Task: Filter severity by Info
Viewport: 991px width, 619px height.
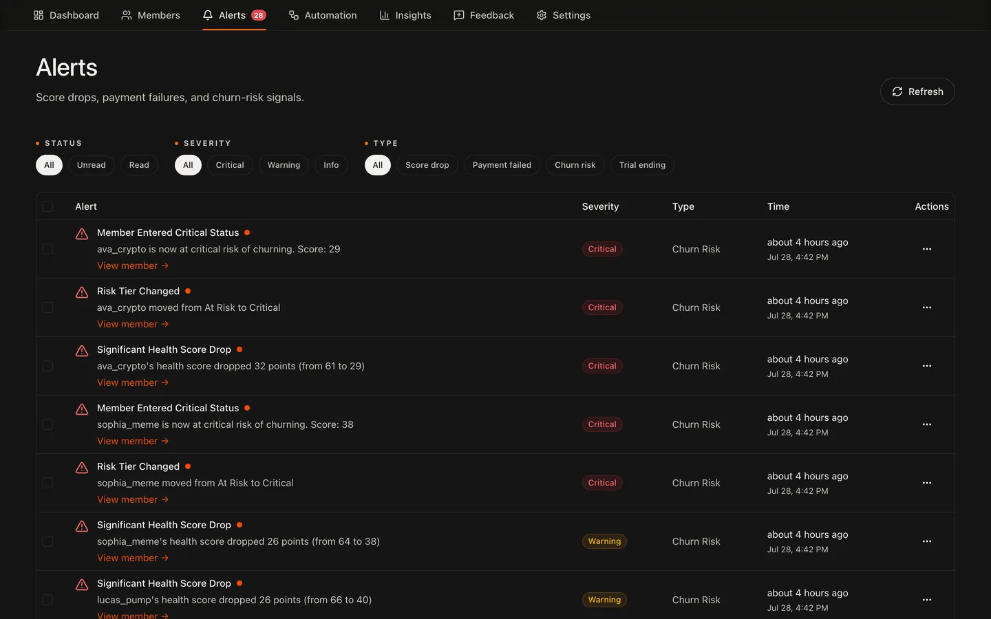Action: coord(331,165)
